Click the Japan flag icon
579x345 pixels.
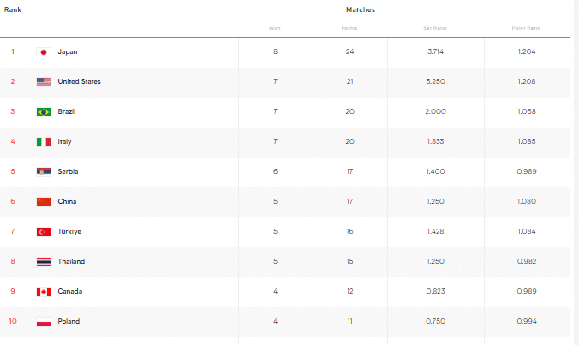coord(44,52)
